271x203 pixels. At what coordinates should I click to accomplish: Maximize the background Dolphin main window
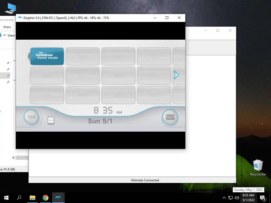(x=218, y=30)
